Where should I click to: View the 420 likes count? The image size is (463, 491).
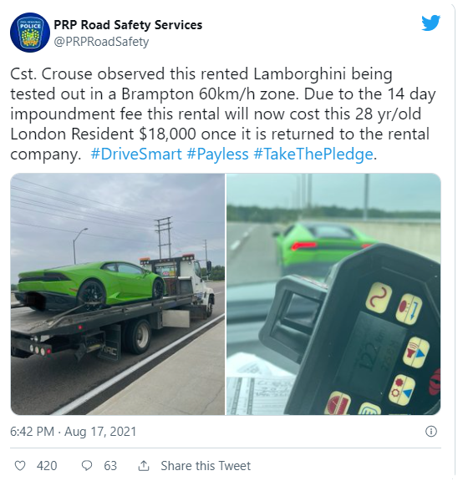click(x=47, y=466)
